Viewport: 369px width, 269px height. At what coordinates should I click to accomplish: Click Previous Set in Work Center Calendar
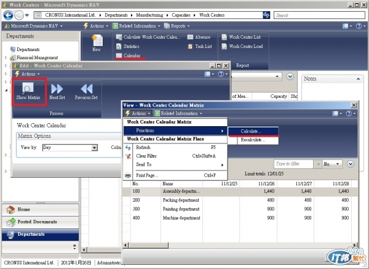pos(86,92)
